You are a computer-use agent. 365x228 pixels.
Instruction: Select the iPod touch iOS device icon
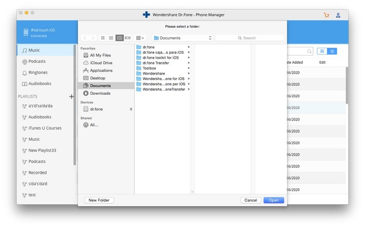(x=26, y=32)
